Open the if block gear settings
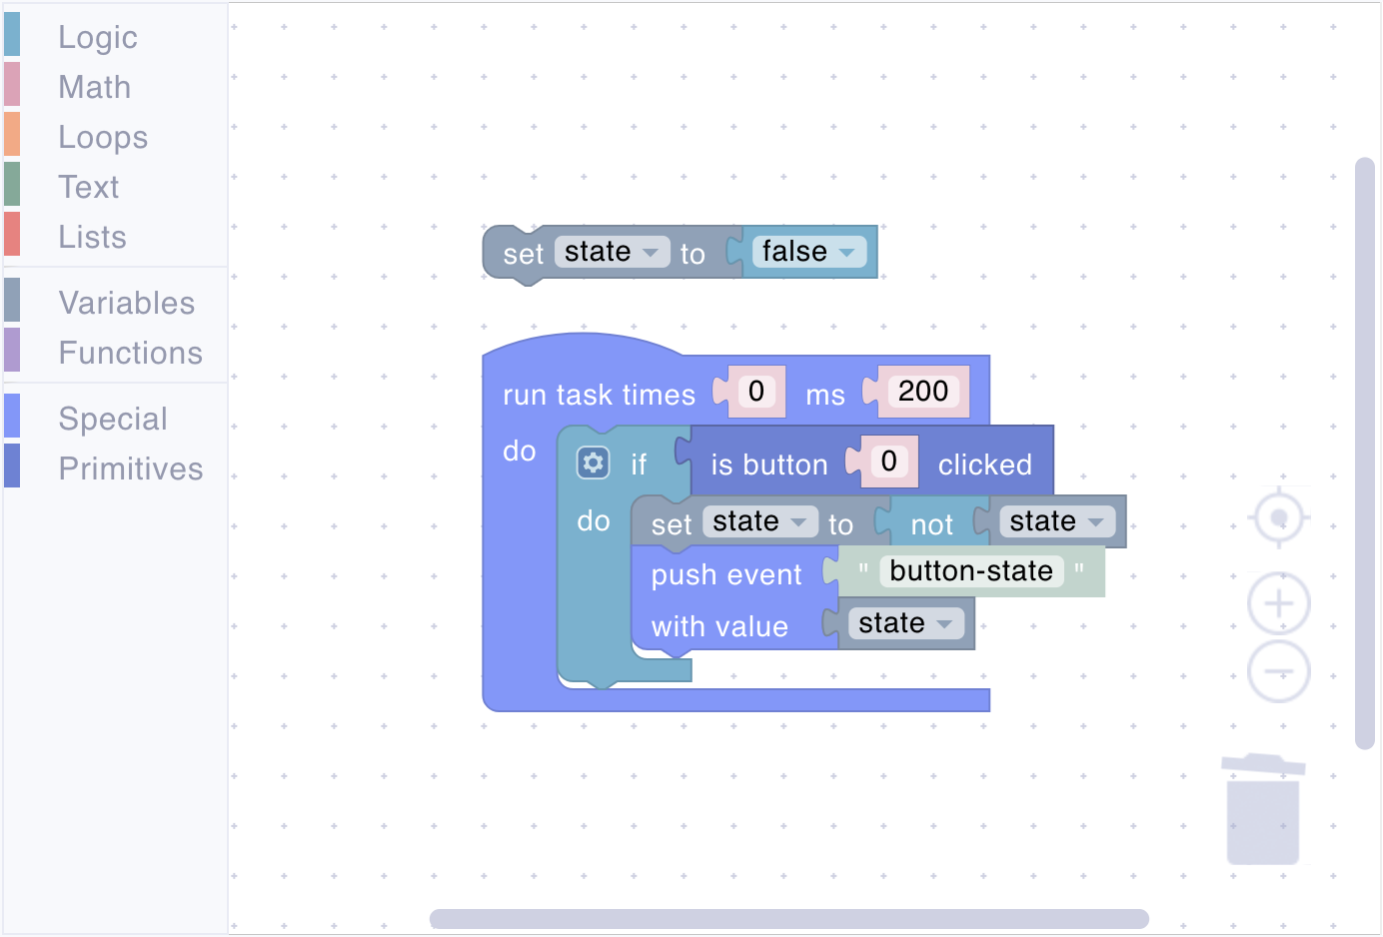Viewport: 1383px width, 937px height. 594,463
